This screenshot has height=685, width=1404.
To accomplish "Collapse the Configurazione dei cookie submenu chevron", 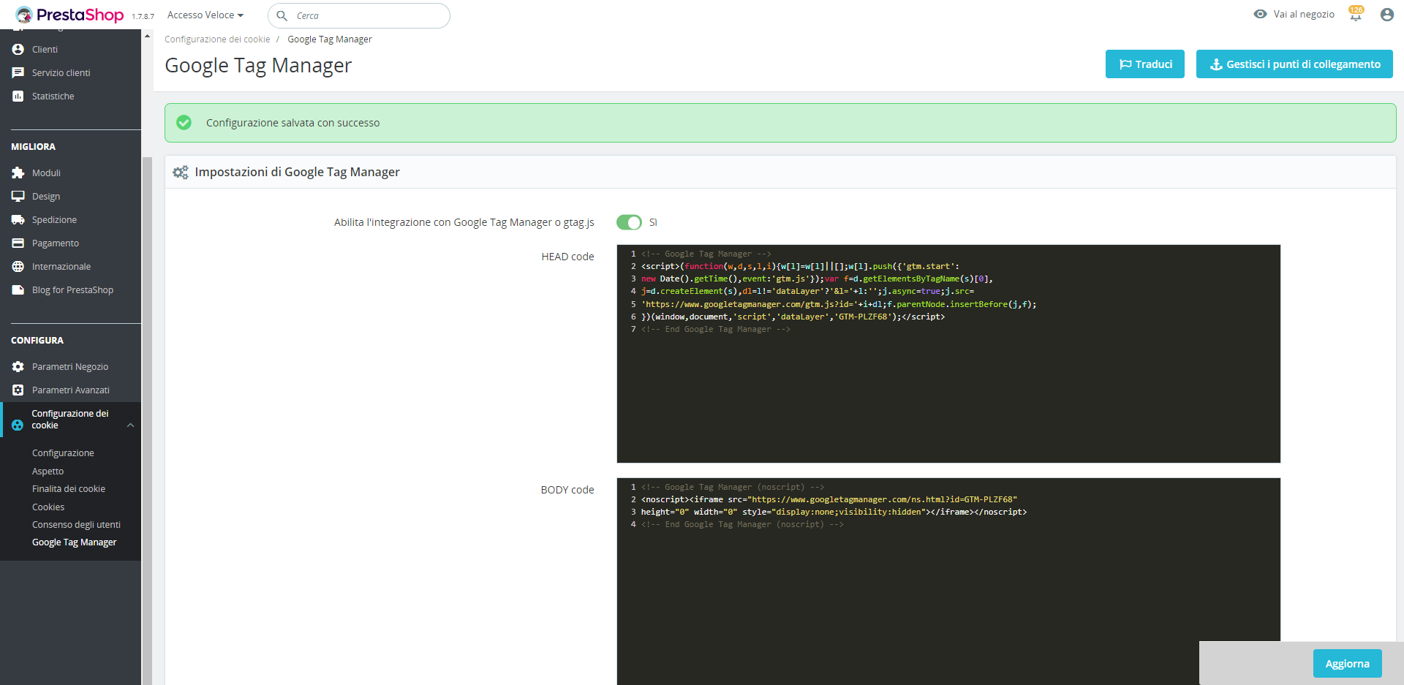I will pyautogui.click(x=130, y=425).
